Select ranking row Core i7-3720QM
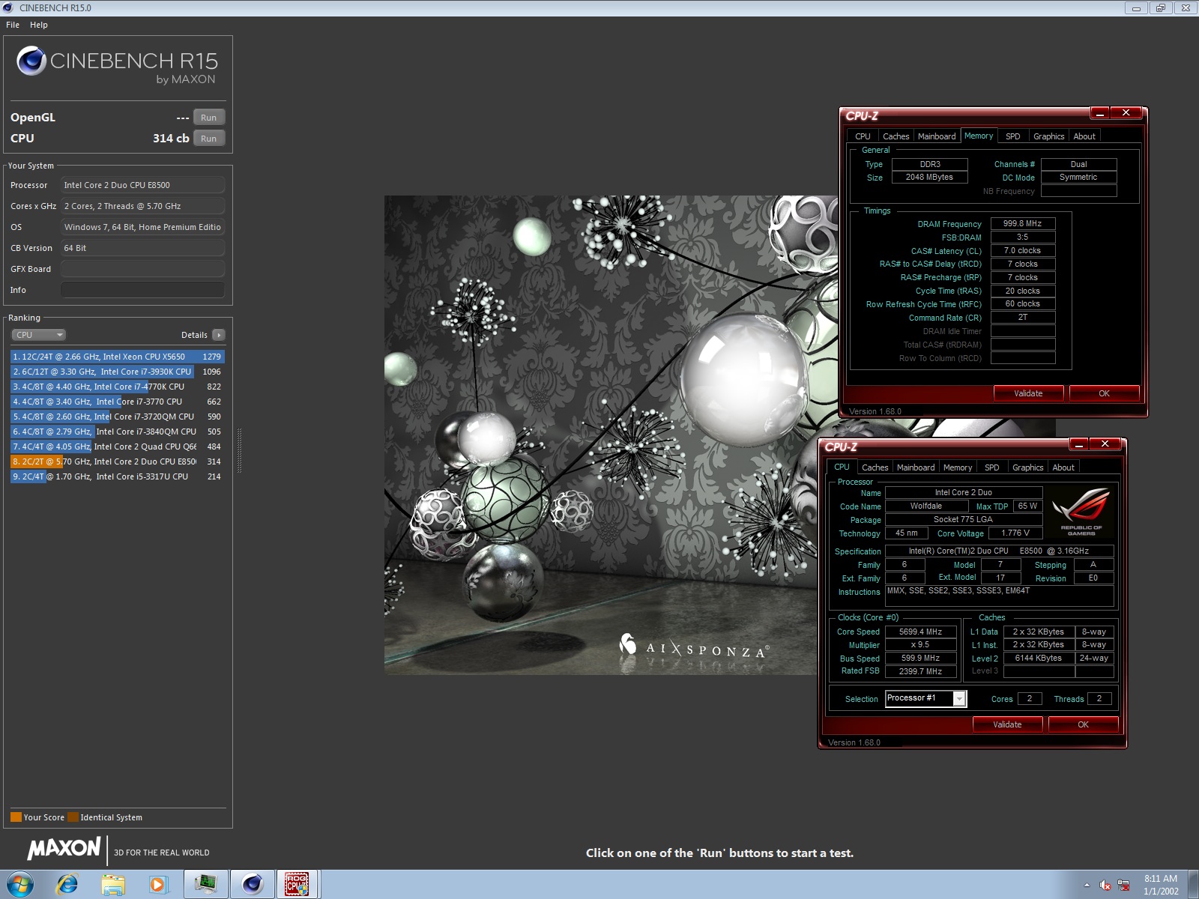Screen dimensions: 1199x899 click(118, 417)
